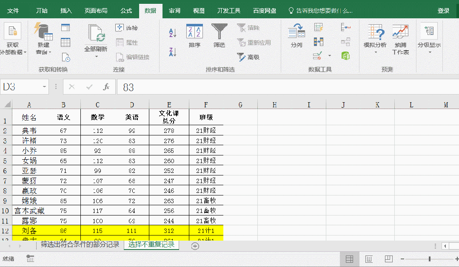Screen dimensions: 459x267
Task: Expand the Name Box dropdown arrow
Action: click(x=44, y=87)
